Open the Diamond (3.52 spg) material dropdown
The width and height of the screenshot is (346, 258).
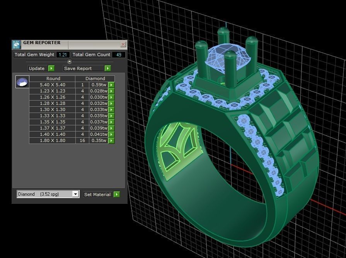click(75, 194)
